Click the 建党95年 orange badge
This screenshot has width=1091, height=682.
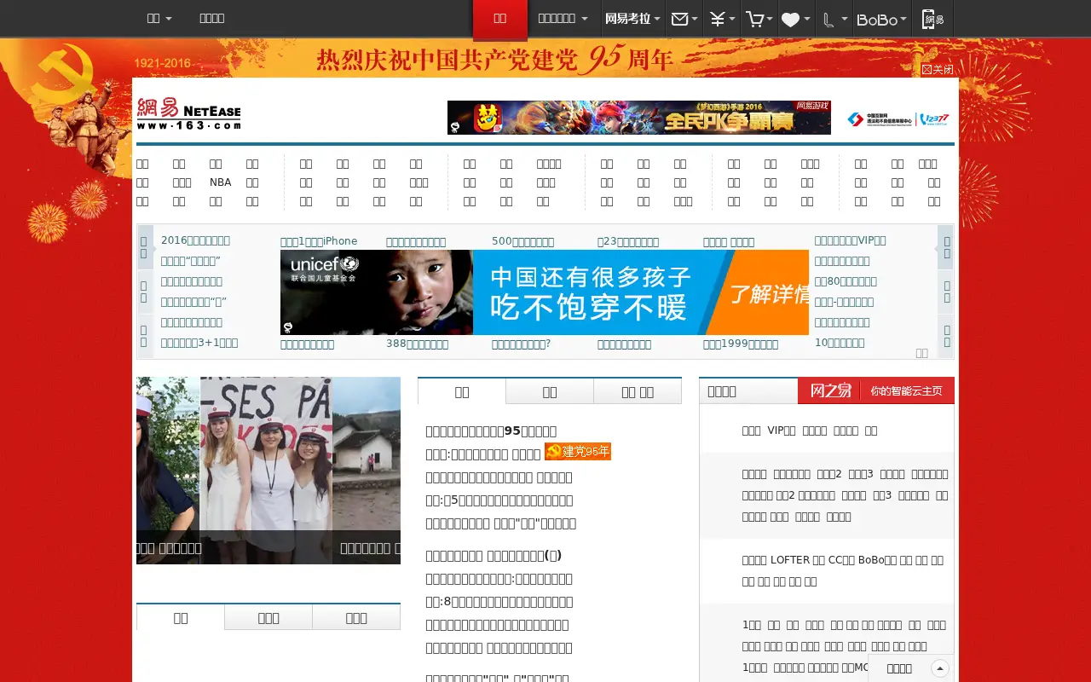click(578, 452)
